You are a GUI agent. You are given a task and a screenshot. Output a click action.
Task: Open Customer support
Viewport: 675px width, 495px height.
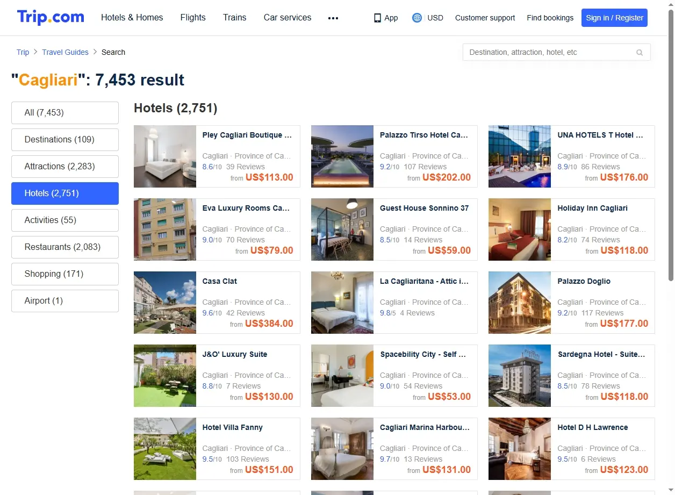tap(485, 18)
